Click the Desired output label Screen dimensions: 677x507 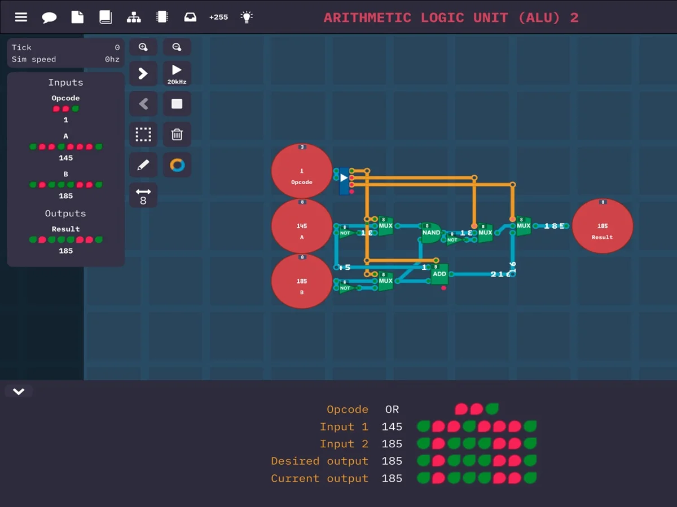319,461
